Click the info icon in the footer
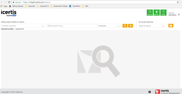Screen dimensions: 182x94 coord(150,92)
